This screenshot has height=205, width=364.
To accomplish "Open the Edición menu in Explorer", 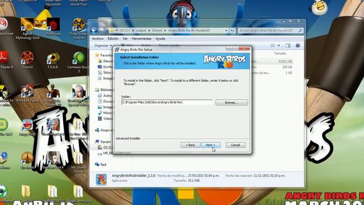I will coord(113,39).
